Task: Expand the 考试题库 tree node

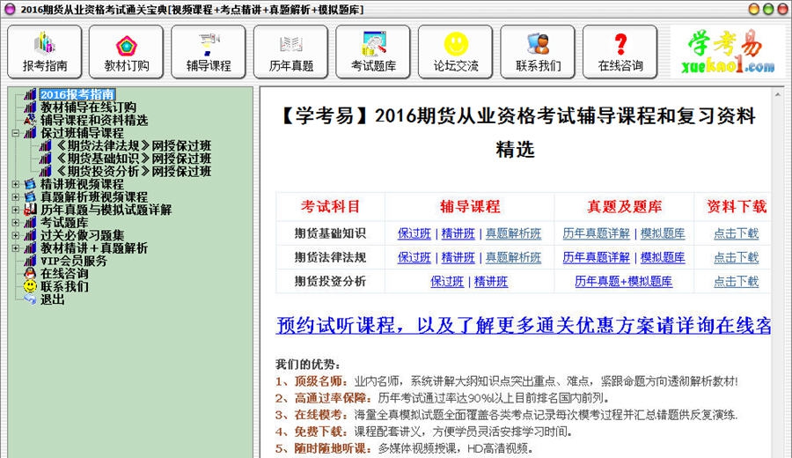Action: coord(17,223)
